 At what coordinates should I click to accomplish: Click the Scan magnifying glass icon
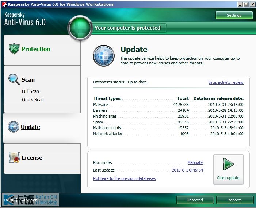pyautogui.click(x=14, y=79)
